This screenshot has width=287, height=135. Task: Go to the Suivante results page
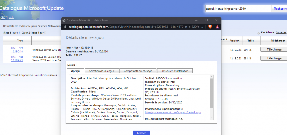tap(281, 32)
